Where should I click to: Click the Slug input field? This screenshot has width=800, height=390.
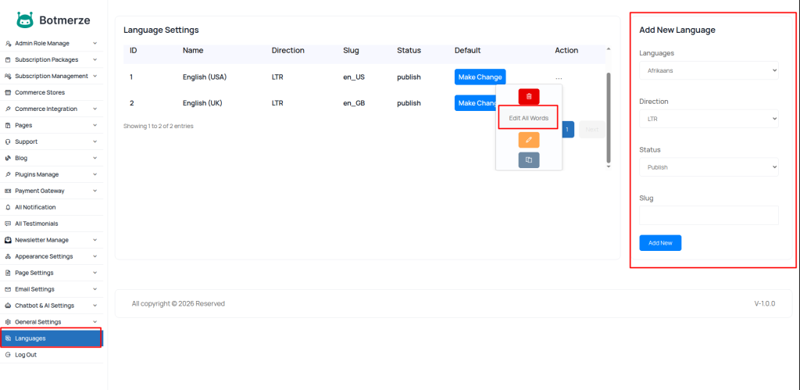709,216
